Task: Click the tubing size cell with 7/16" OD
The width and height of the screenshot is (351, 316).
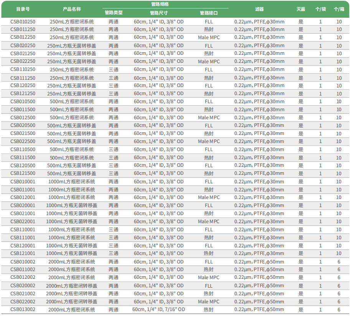Action: [x=158, y=309]
